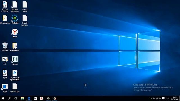Launch the Skype desktop shortcut
The image size is (180, 101).
tap(5, 88)
